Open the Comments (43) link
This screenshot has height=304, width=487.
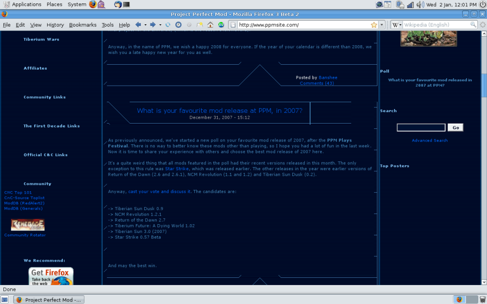(x=317, y=83)
